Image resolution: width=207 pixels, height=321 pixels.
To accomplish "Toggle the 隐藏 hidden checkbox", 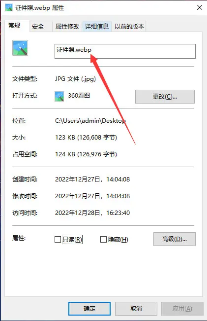I will (103, 239).
